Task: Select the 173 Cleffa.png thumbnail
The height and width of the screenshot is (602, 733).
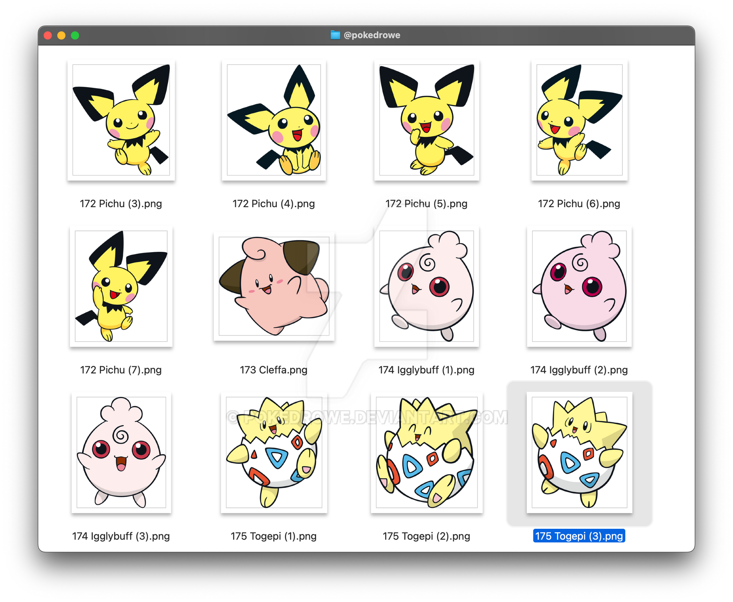Action: pyautogui.click(x=274, y=286)
